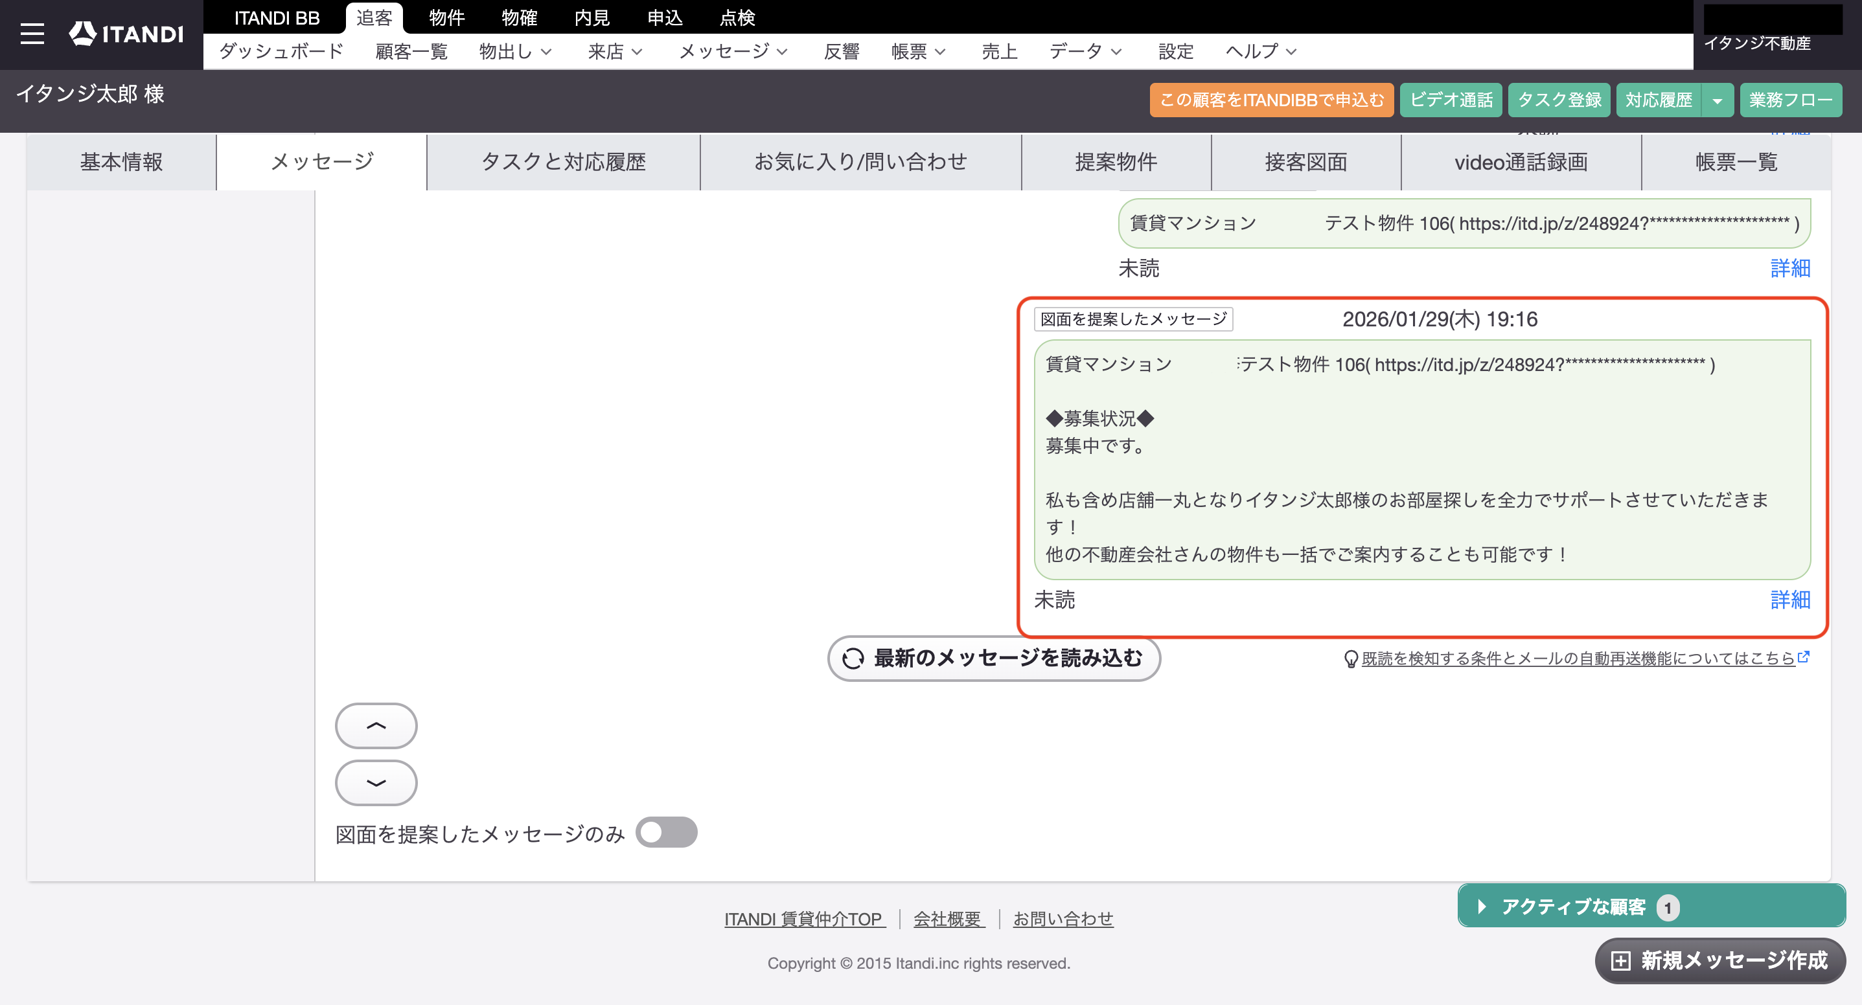Click the up chevron scroll button
Image resolution: width=1862 pixels, height=1005 pixels.
coord(376,725)
